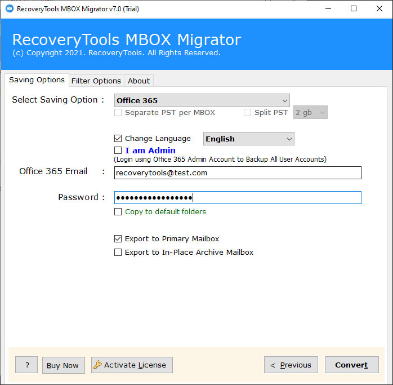The width and height of the screenshot is (393, 385).
Task: Click the Activate License button
Action: point(132,365)
